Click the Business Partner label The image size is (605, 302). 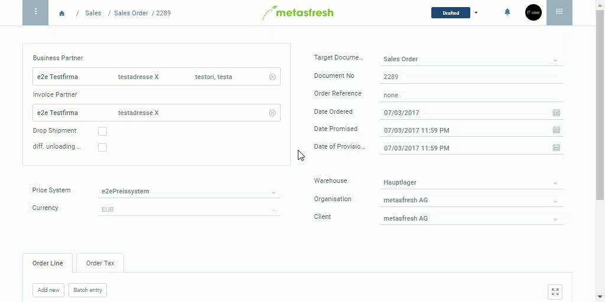tap(58, 58)
